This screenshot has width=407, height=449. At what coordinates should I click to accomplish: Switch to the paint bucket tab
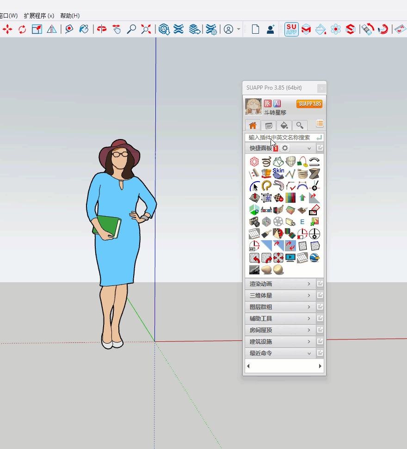(284, 125)
